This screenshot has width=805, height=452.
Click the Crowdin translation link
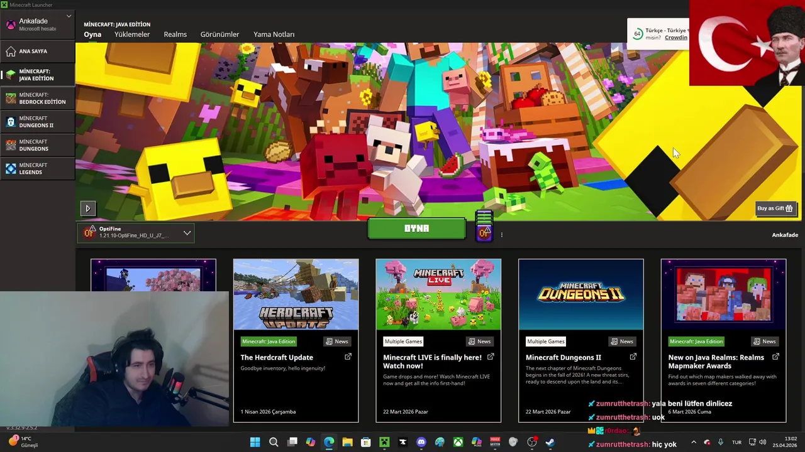tap(676, 38)
